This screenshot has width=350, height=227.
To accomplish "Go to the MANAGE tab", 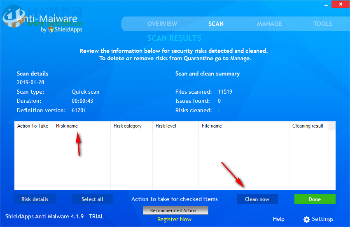I will [269, 24].
